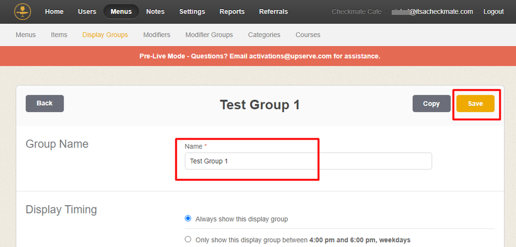
Task: Click the Upserve logo icon
Action: coord(22,11)
